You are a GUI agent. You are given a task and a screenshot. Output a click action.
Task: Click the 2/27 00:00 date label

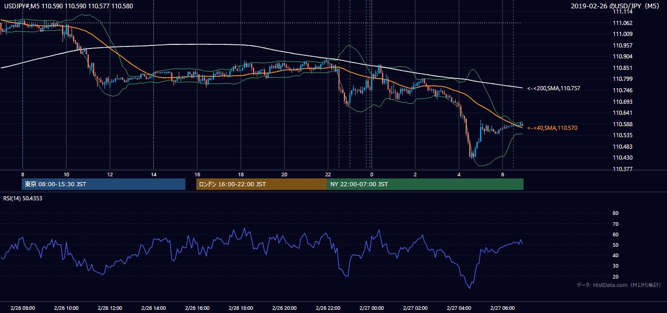[371, 308]
